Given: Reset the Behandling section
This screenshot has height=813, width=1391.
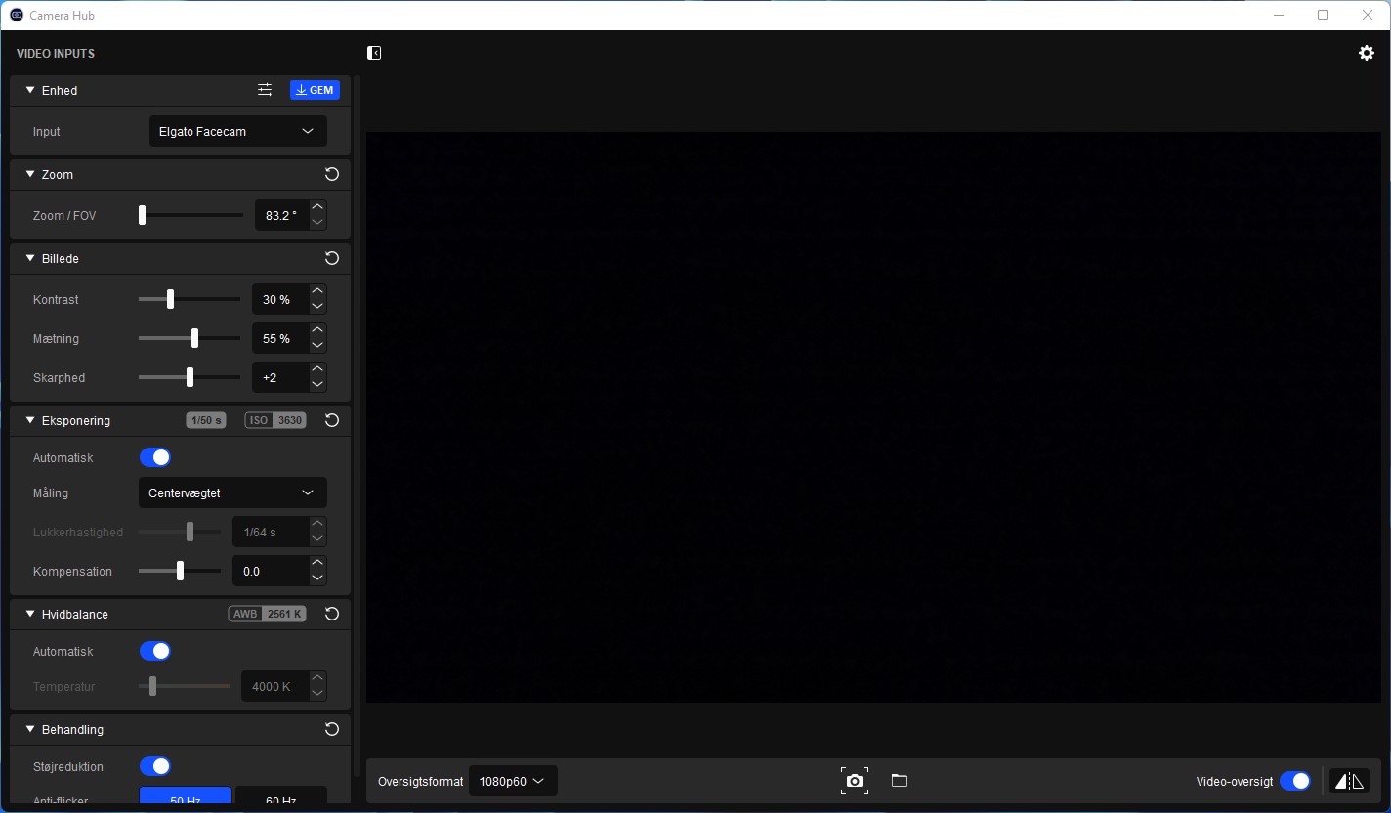Looking at the screenshot, I should click(332, 729).
